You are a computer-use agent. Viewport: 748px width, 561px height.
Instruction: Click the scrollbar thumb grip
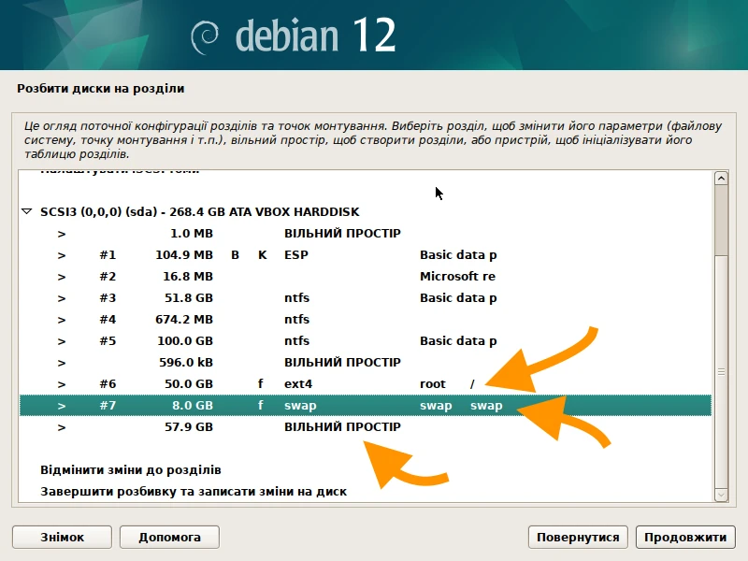[x=721, y=371]
